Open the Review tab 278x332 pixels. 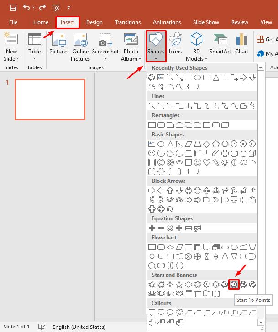coord(240,22)
